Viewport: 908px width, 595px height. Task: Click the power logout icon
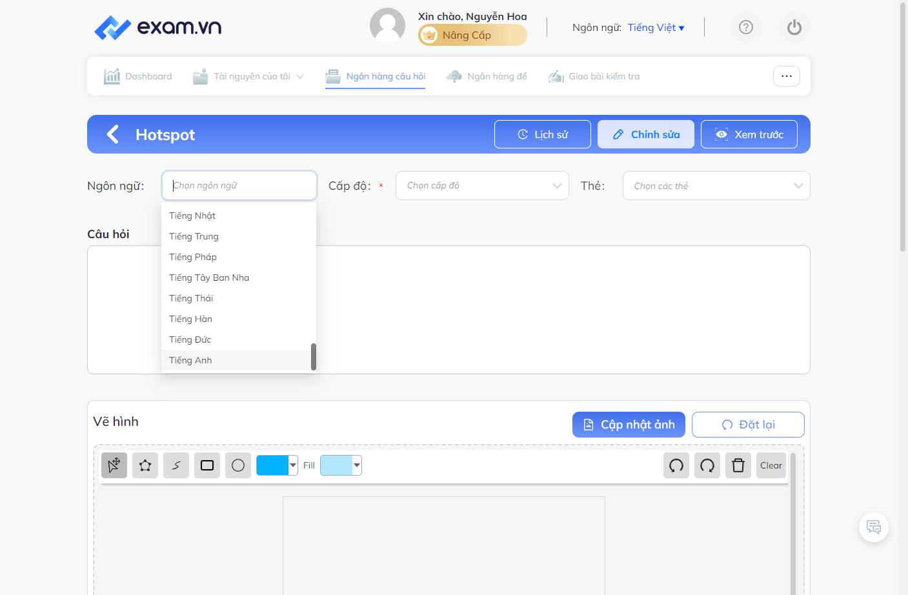(794, 27)
